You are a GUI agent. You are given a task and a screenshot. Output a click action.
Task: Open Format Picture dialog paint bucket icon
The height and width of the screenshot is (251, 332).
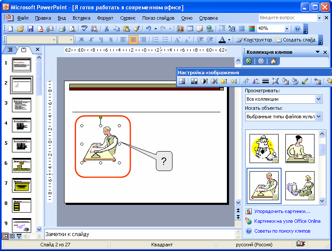coord(295,81)
